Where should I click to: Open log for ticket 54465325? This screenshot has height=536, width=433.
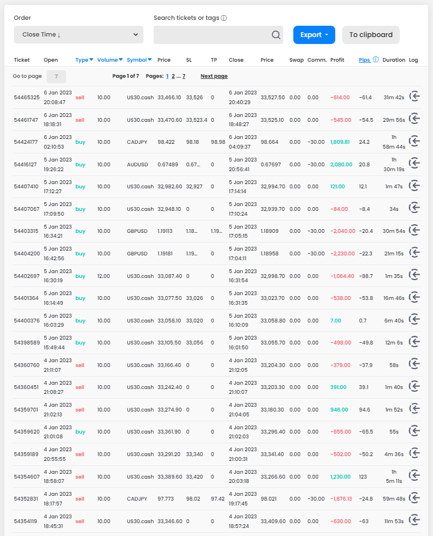[x=414, y=97]
